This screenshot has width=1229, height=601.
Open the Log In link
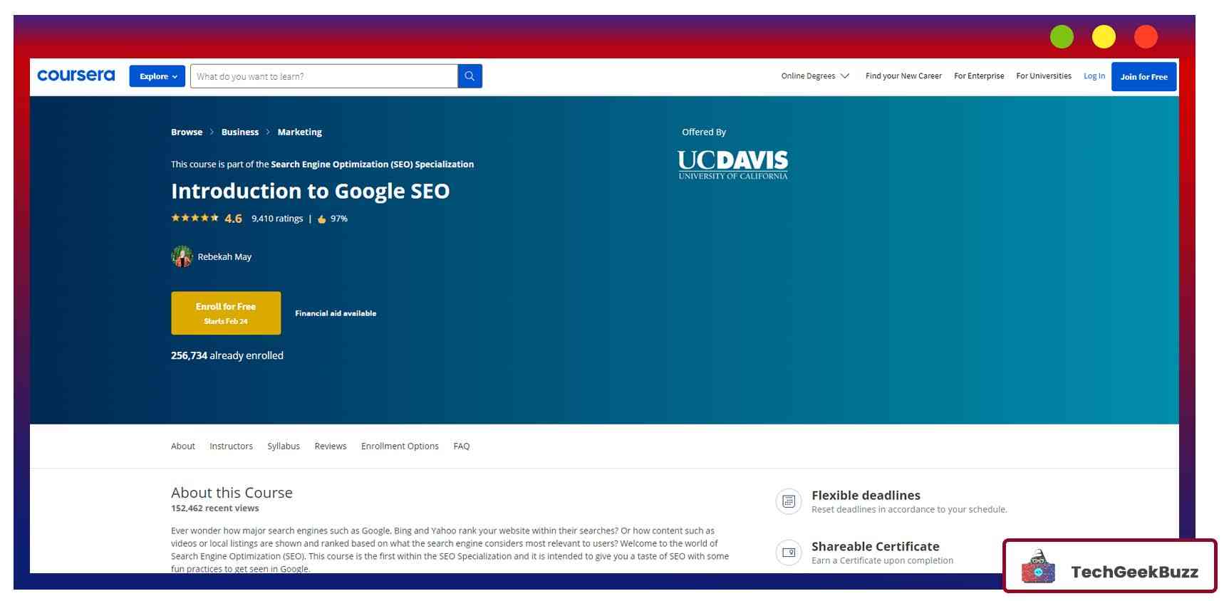point(1094,76)
